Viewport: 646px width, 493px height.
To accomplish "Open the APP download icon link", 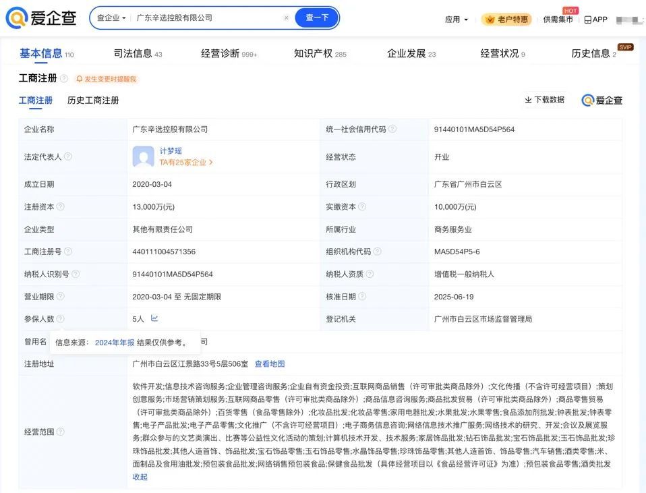I will coord(595,20).
